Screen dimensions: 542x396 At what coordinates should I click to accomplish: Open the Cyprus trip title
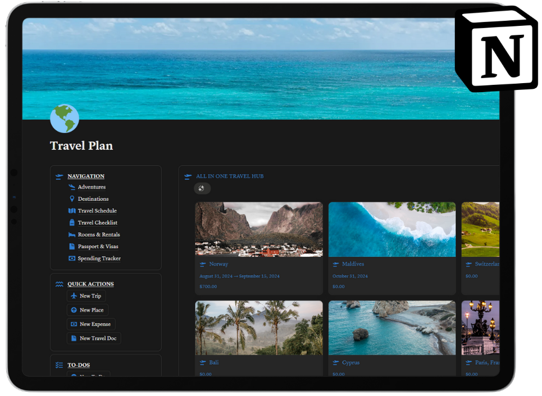coord(351,362)
